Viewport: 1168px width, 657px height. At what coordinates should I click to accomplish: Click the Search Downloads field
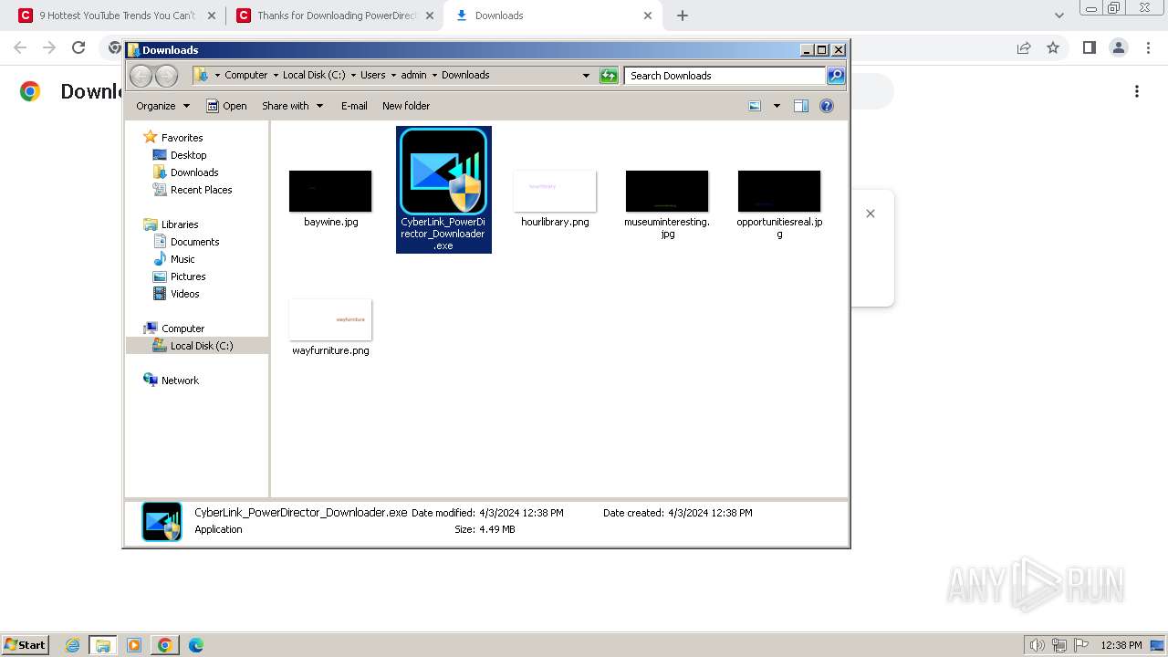point(725,76)
